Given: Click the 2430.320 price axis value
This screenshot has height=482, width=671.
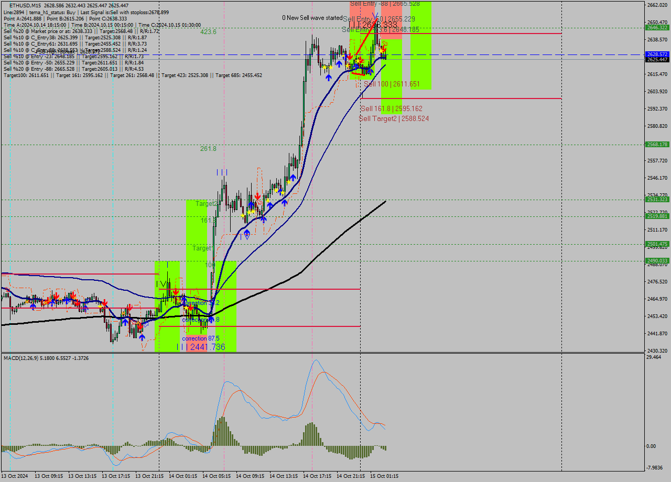Looking at the screenshot, I should 657,351.
